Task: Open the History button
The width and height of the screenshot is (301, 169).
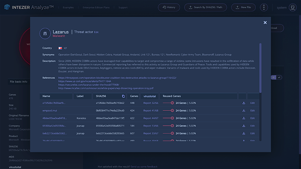Action: [x=169, y=7]
